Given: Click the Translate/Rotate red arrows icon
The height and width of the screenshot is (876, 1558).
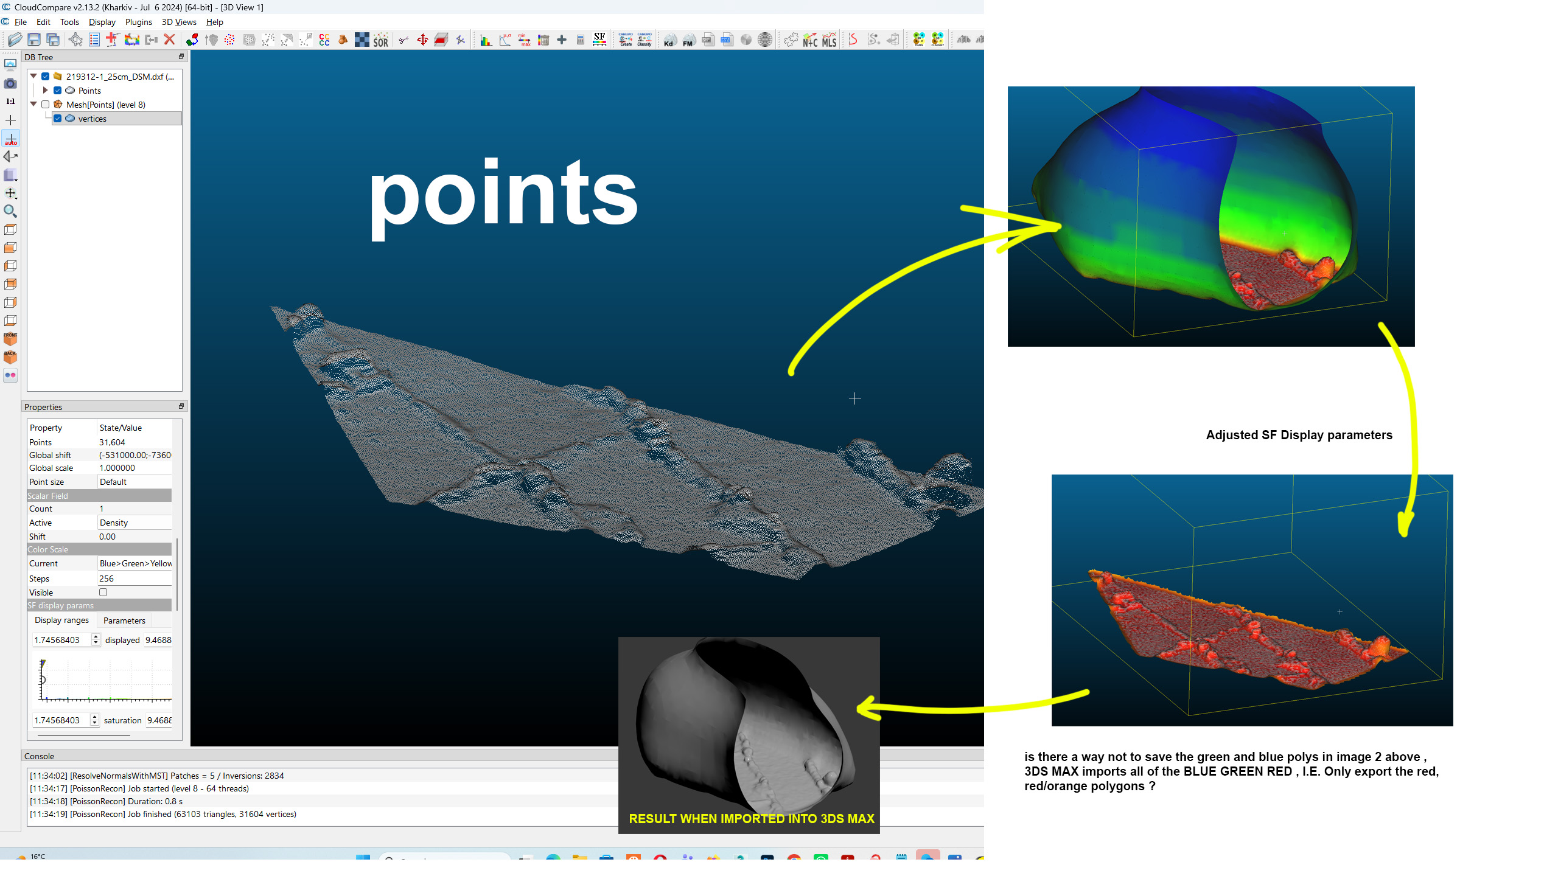Looking at the screenshot, I should pyautogui.click(x=422, y=40).
